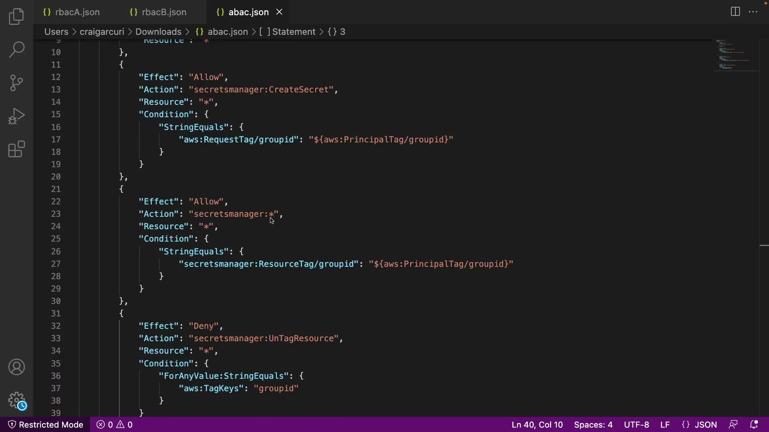Close the abac.json tab
The width and height of the screenshot is (769, 432).
[x=279, y=12]
